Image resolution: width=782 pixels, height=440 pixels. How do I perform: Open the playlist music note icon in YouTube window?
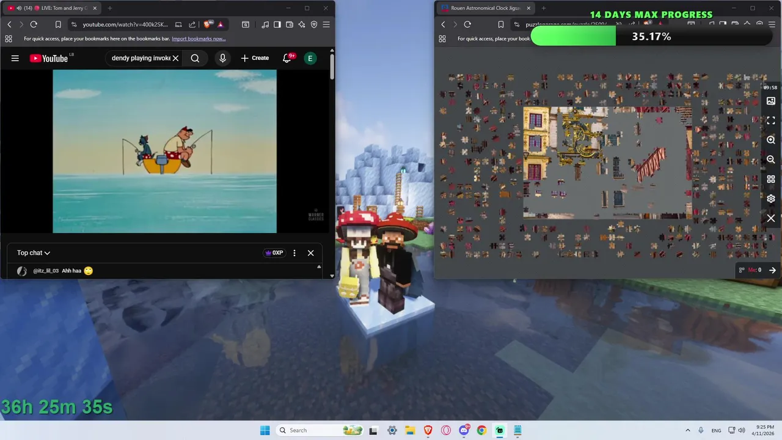click(265, 24)
